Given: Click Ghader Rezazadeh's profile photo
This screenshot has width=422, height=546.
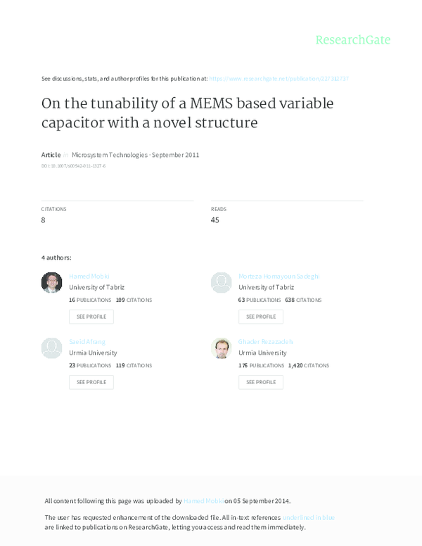Looking at the screenshot, I should pyautogui.click(x=222, y=348).
